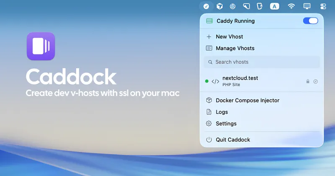Click the code brackets icon beside nextcloud.test
Viewport: 335px width, 176px height.
[x=215, y=81]
